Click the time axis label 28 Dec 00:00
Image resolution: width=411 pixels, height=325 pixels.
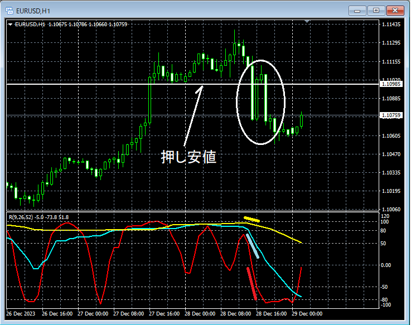[x=200, y=314]
